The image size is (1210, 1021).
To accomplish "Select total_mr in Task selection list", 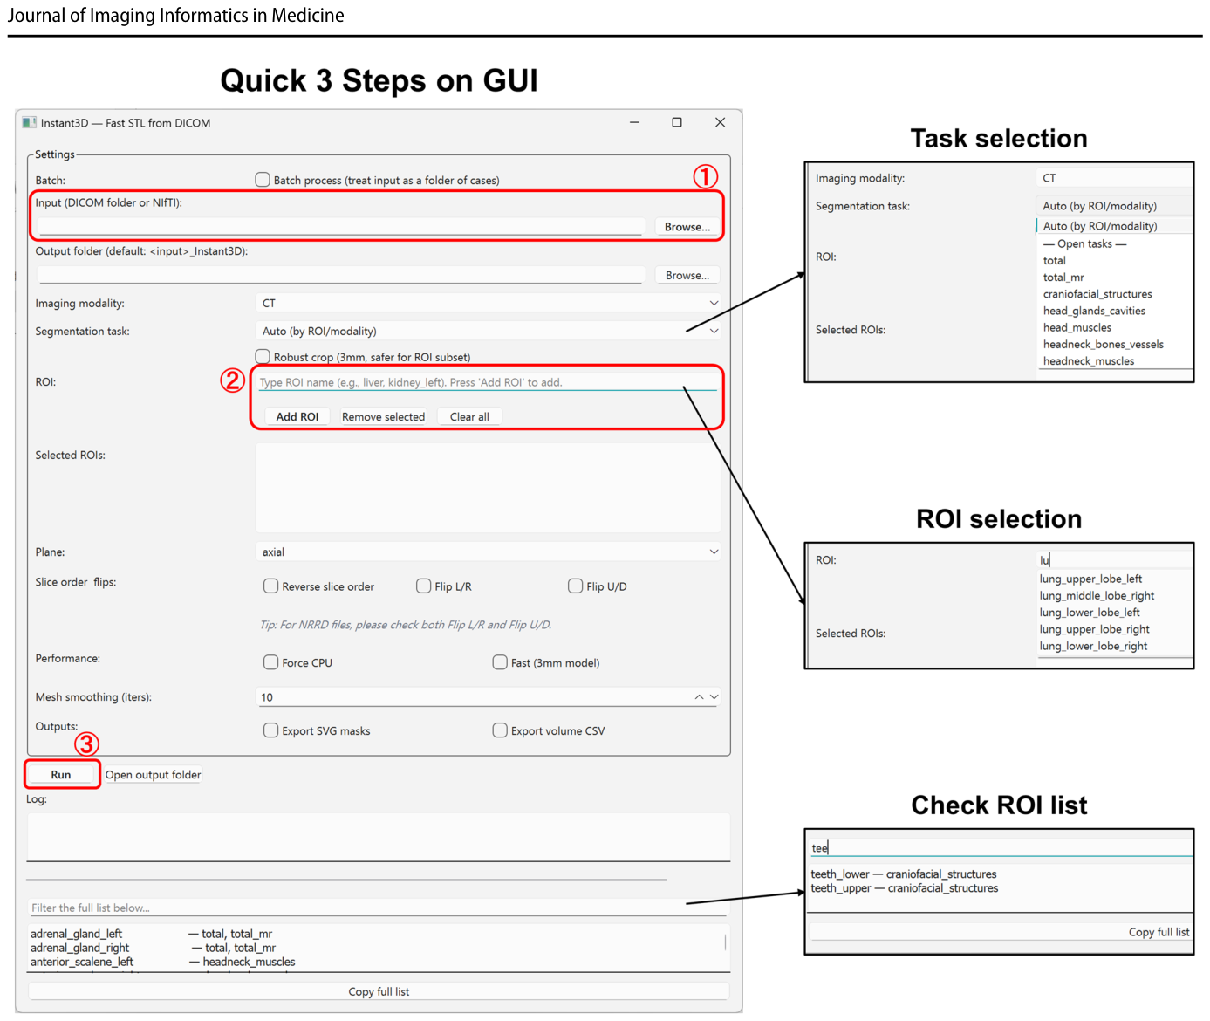I will coord(1063,277).
